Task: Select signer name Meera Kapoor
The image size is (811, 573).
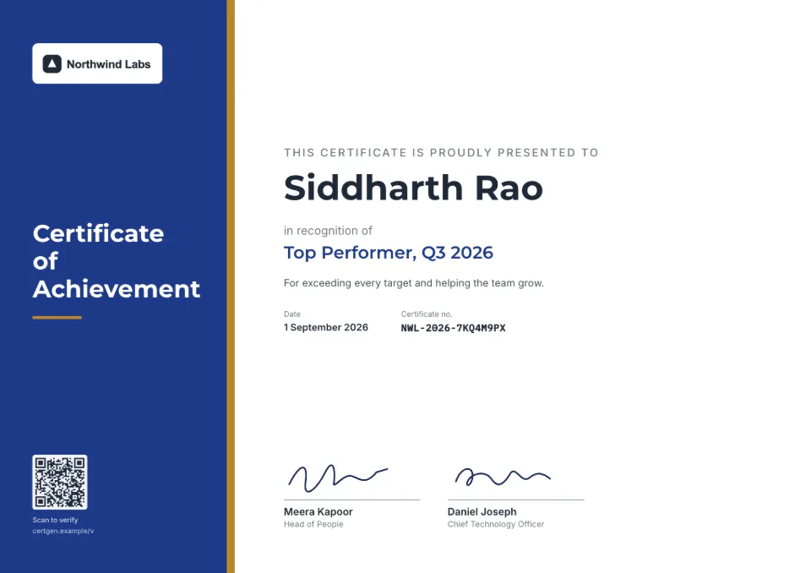Action: point(318,511)
